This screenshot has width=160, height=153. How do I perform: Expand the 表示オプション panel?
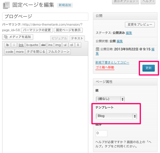[x=126, y=2]
